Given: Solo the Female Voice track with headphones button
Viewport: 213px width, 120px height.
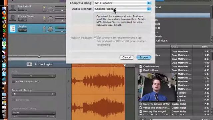Looking at the screenshot, I should [25, 20].
